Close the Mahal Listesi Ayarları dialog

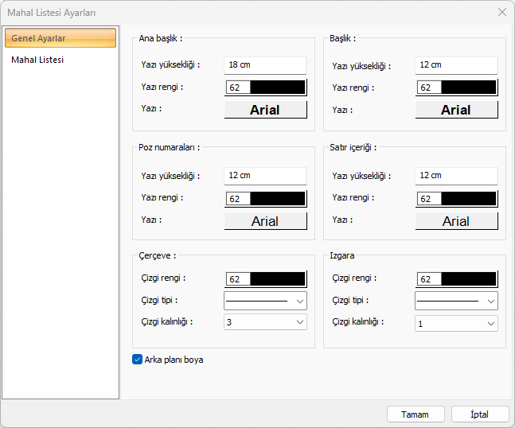point(501,12)
